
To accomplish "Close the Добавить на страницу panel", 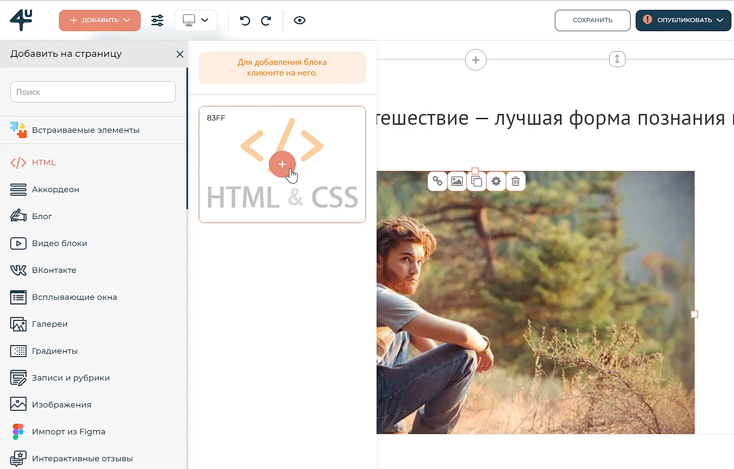I will pos(180,54).
